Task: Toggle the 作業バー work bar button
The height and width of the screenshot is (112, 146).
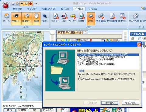Action: [x=27, y=18]
